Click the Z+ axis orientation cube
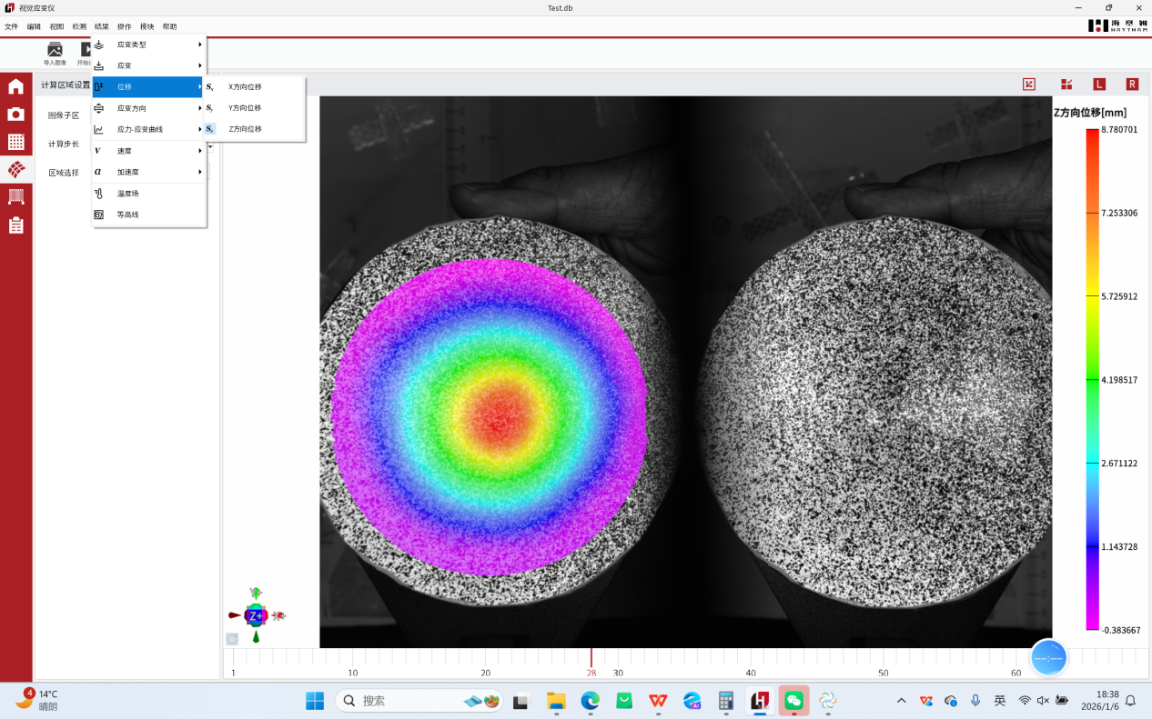The image size is (1152, 719). [x=256, y=615]
